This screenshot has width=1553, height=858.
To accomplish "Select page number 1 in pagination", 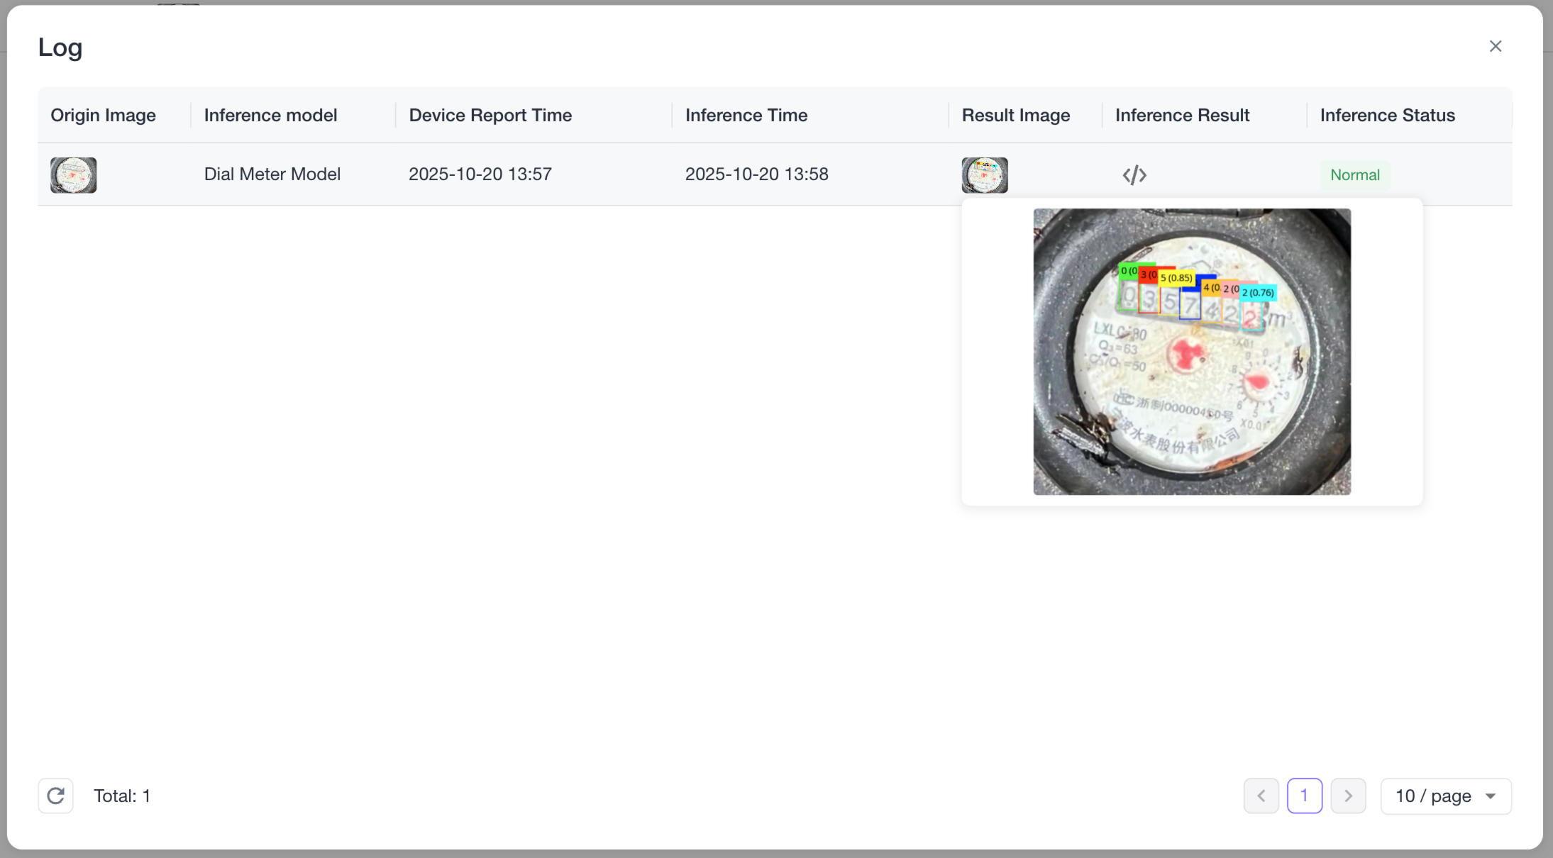I will point(1305,796).
